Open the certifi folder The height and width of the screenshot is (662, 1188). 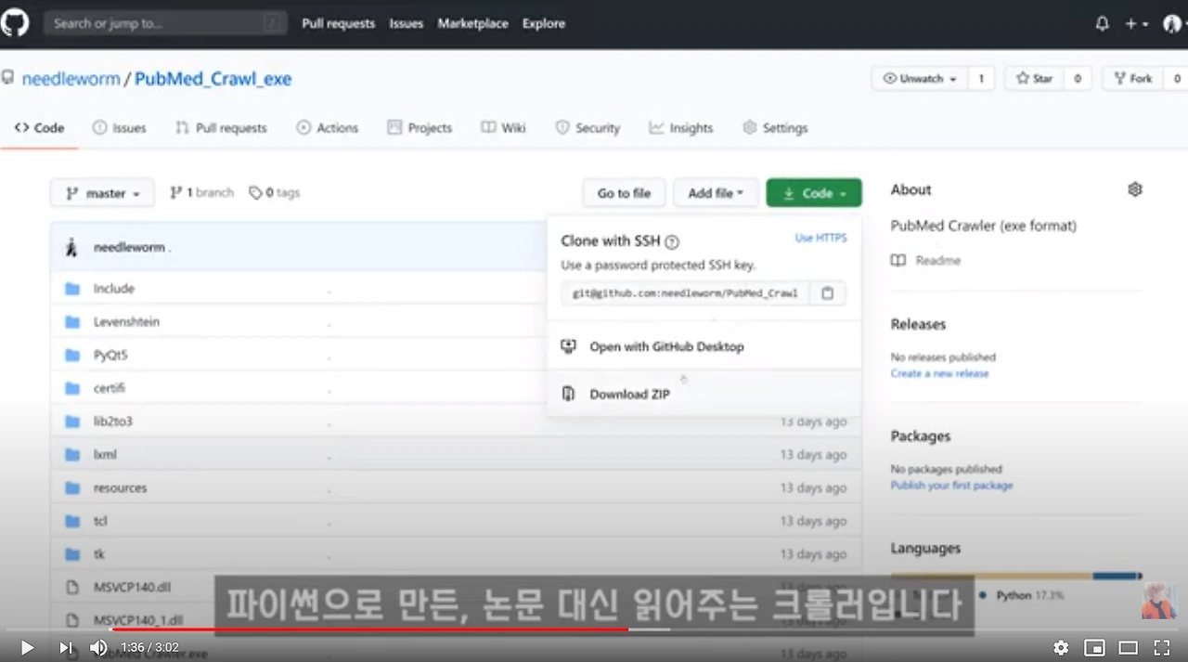109,388
